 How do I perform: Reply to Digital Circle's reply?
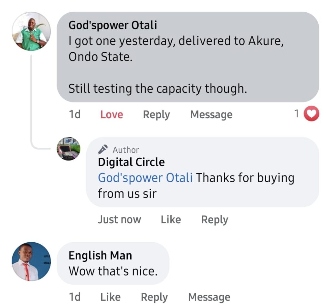coord(215,220)
